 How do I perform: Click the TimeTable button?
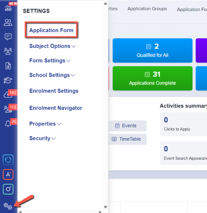click(127, 139)
